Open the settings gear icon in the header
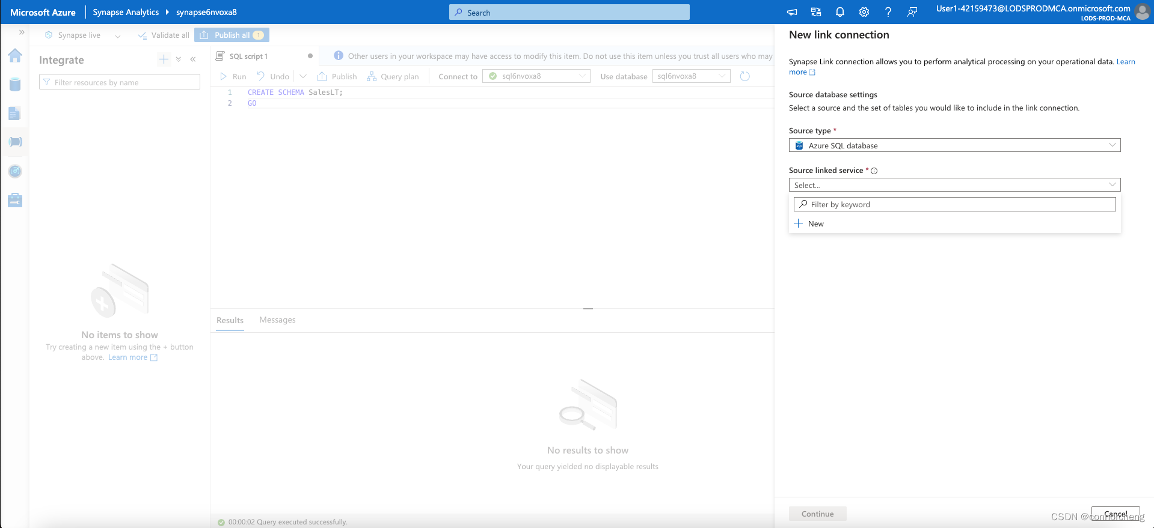This screenshot has width=1154, height=528. click(864, 12)
